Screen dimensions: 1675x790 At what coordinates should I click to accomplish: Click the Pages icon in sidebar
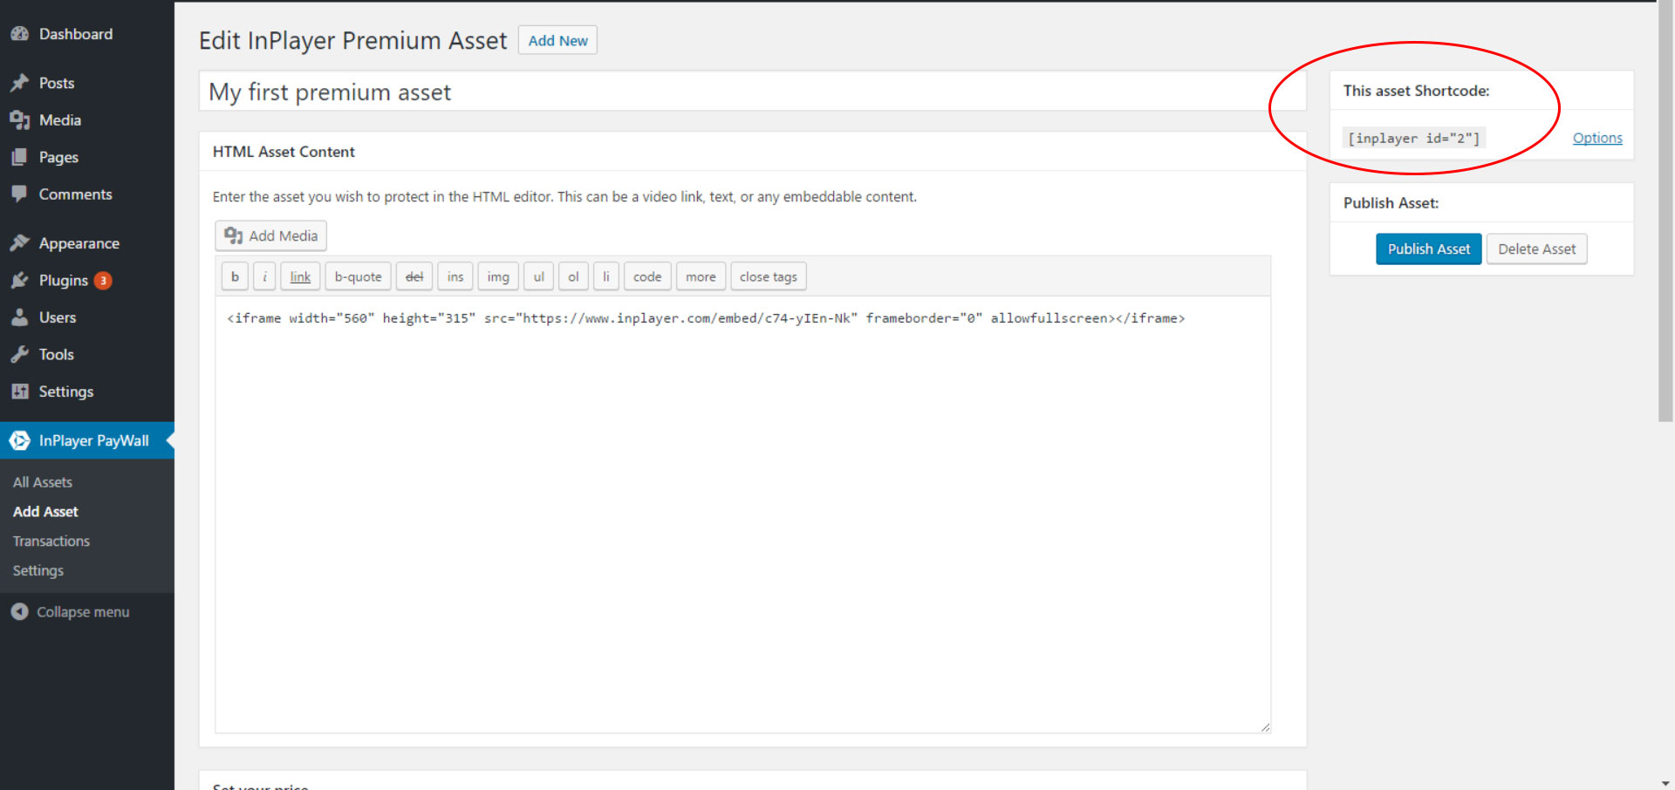click(19, 157)
